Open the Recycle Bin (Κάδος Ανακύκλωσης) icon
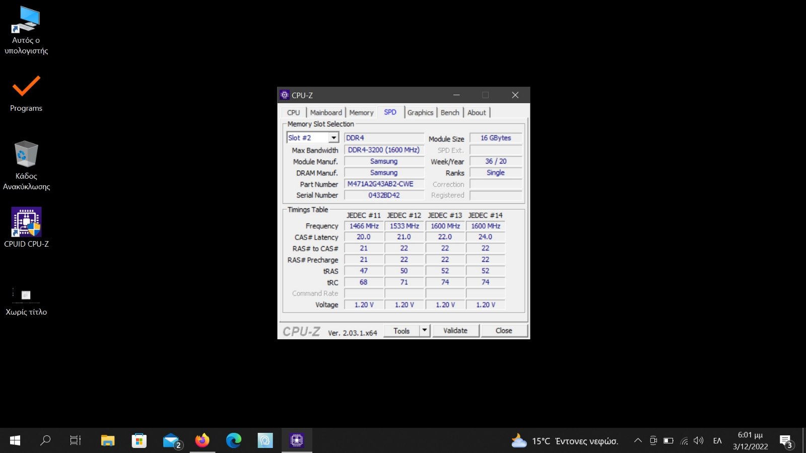The image size is (806, 453). point(26,165)
